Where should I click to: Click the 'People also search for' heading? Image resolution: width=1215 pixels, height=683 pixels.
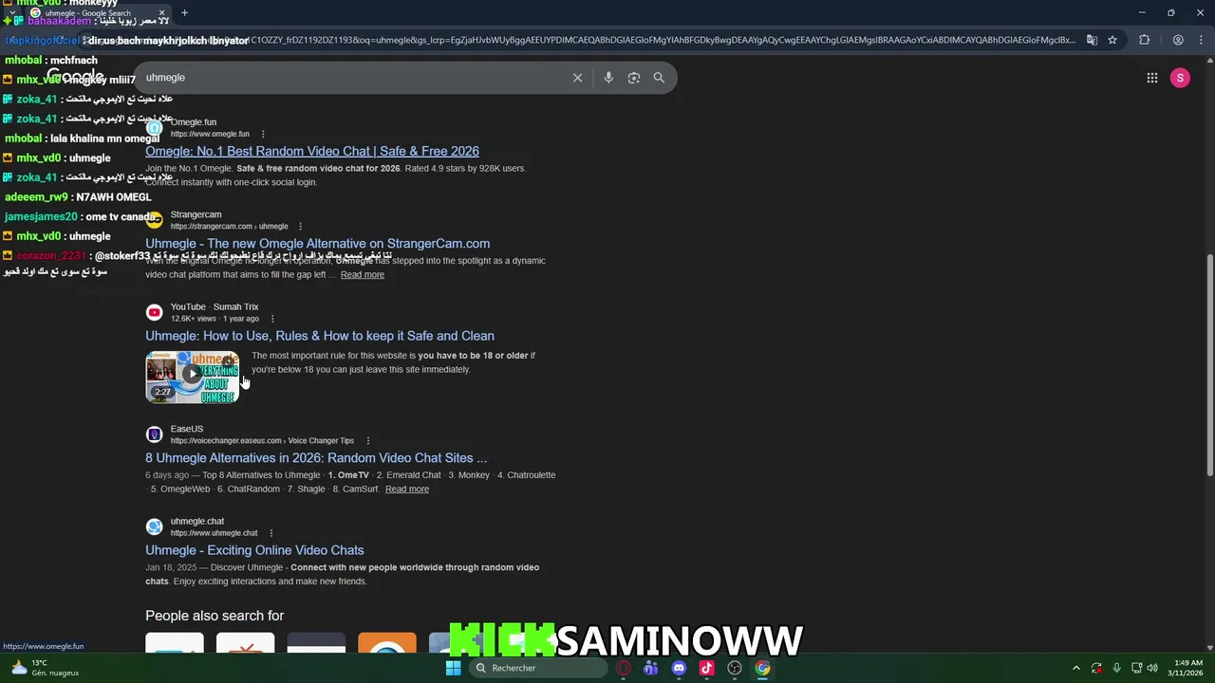[x=215, y=616]
